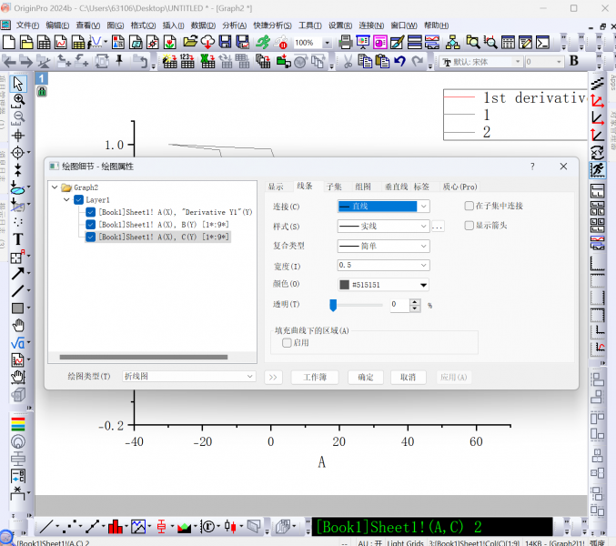Increase transparency with spinner up arrow
The height and width of the screenshot is (546, 616).
click(x=415, y=302)
